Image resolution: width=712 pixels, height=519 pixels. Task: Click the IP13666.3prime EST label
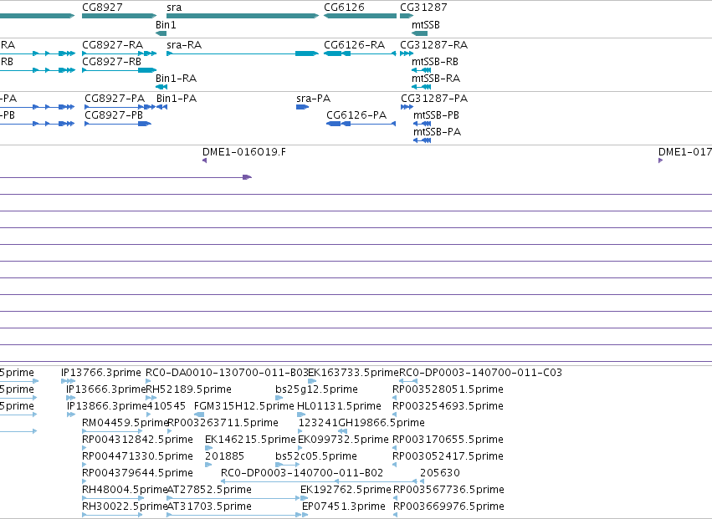coord(106,389)
